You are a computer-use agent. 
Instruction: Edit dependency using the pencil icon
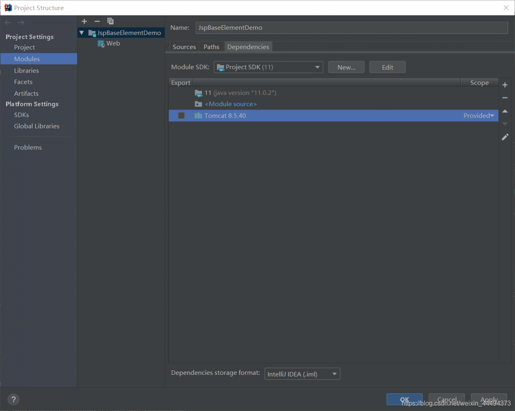pos(505,137)
